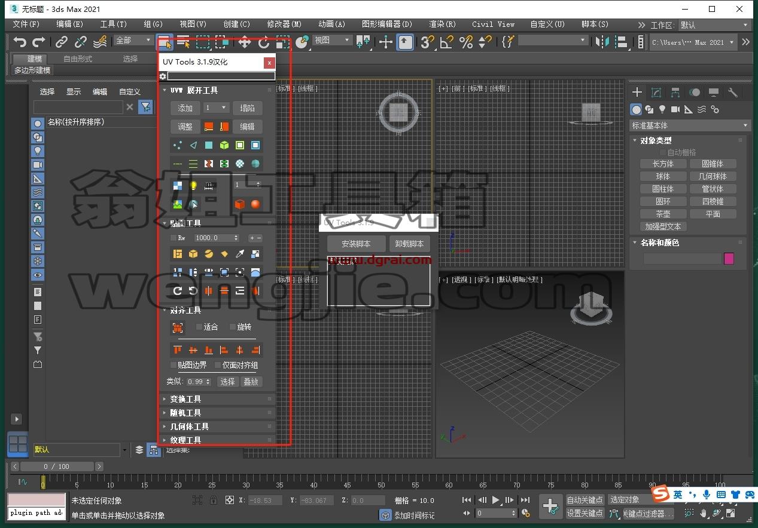Open the channel 1 dropdown in UV Tools
758x528 pixels.
[216, 108]
